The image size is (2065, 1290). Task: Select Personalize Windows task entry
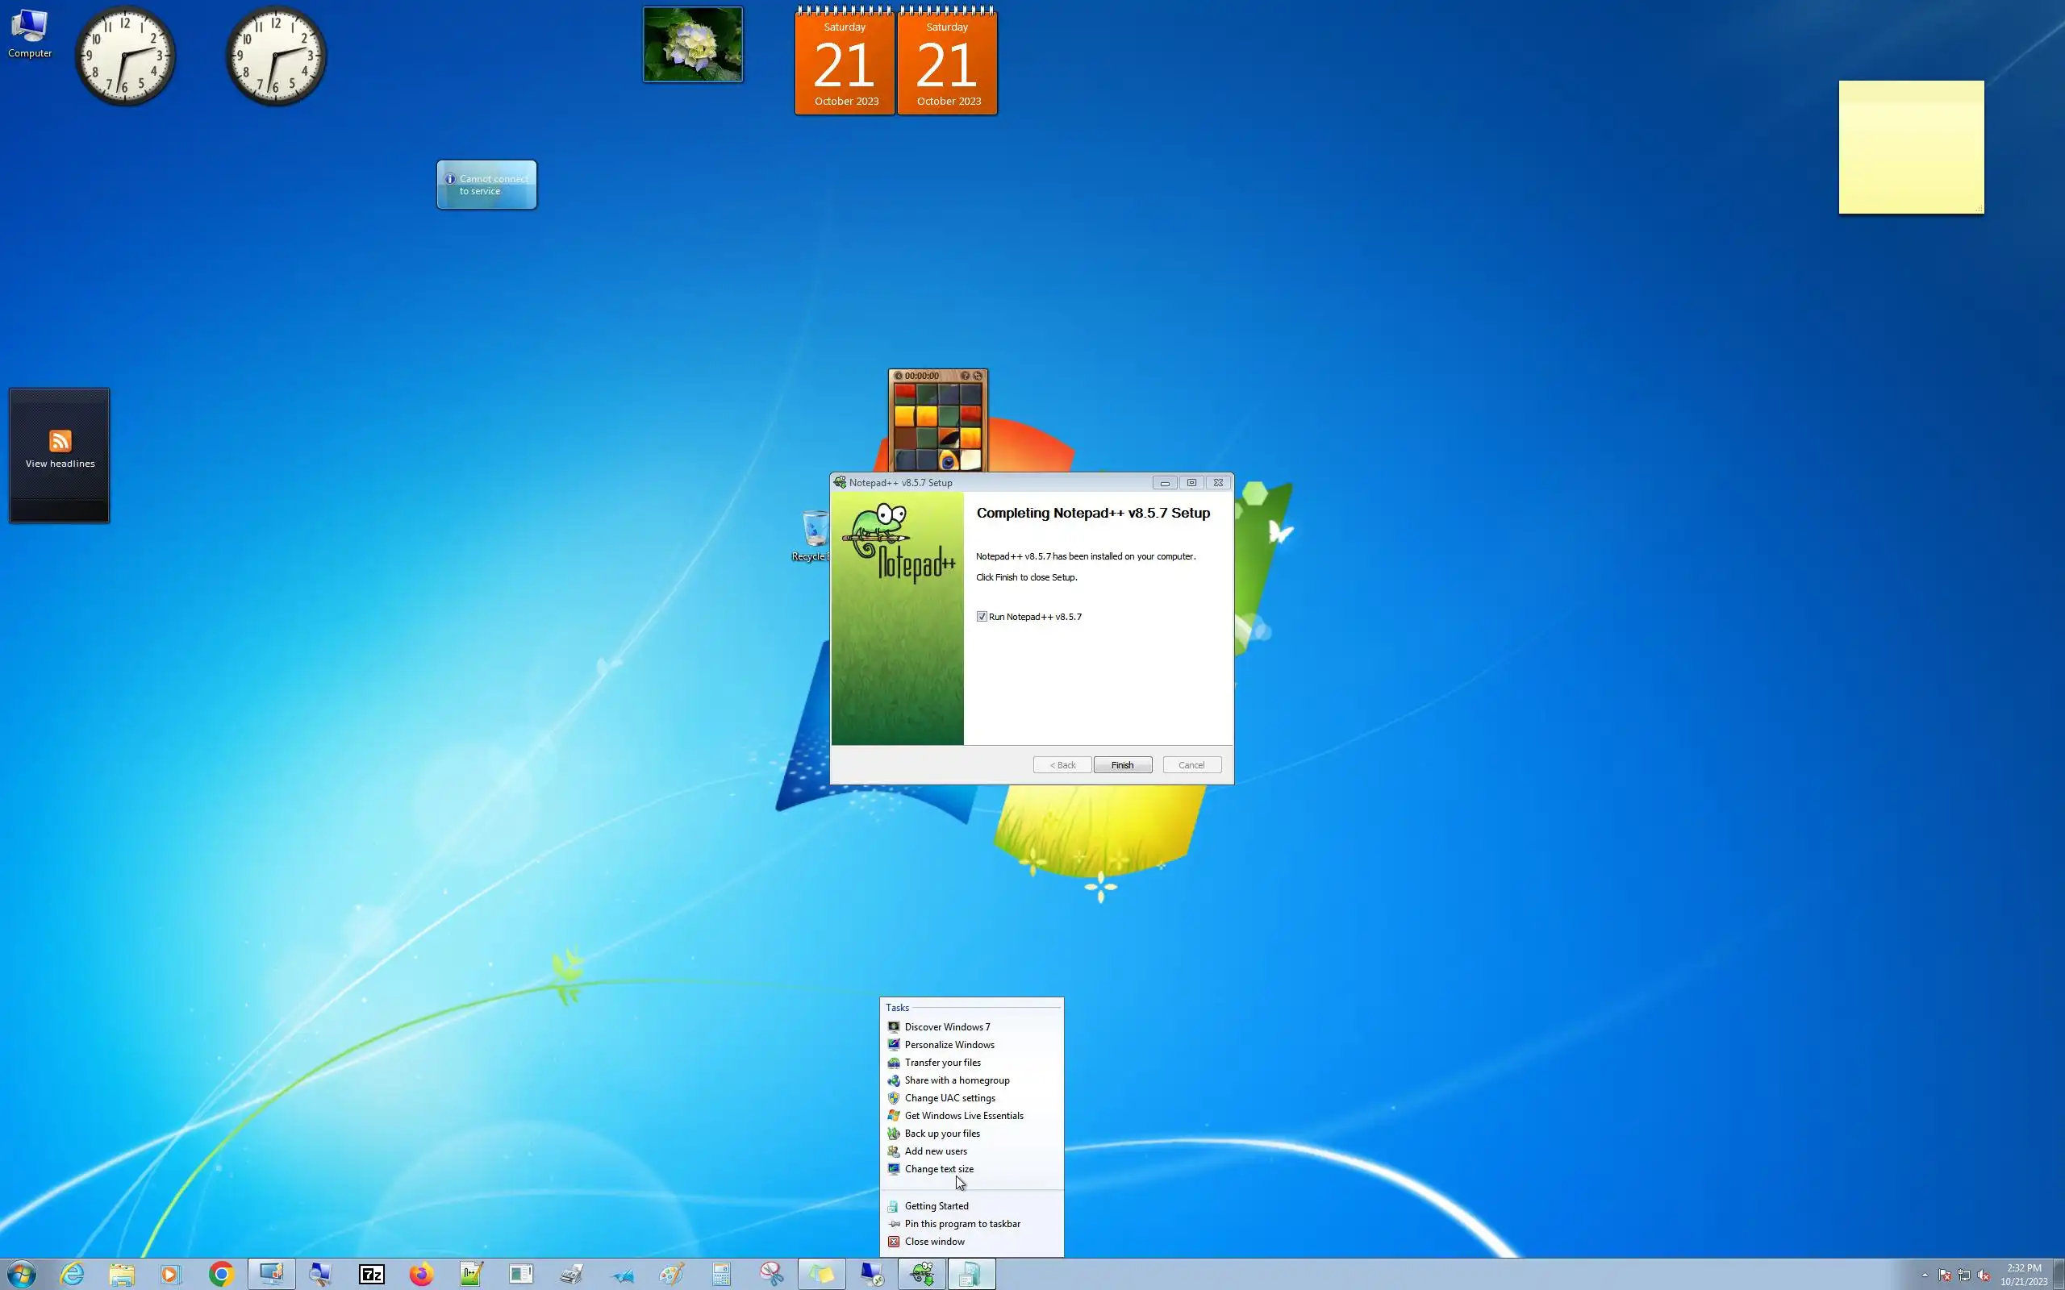coord(949,1044)
